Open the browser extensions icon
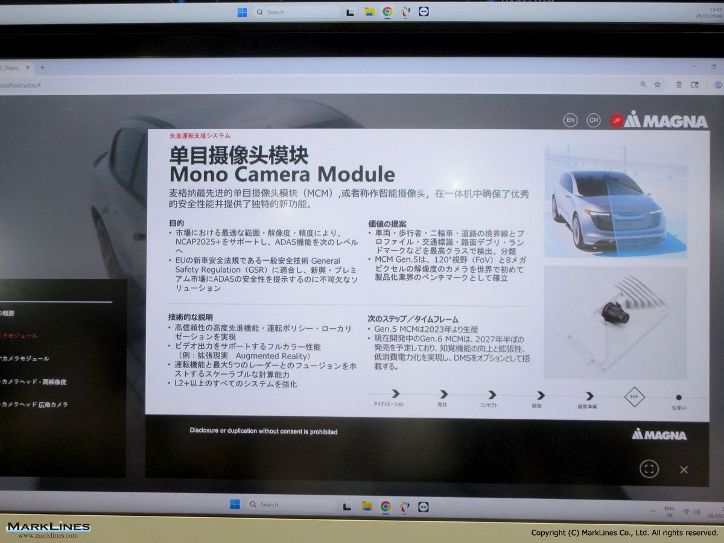Screen dimensions: 724x543 pos(679,85)
